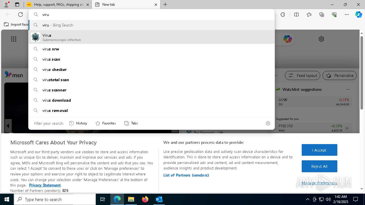Choose the 'virus scan' suggestion

tap(151, 59)
